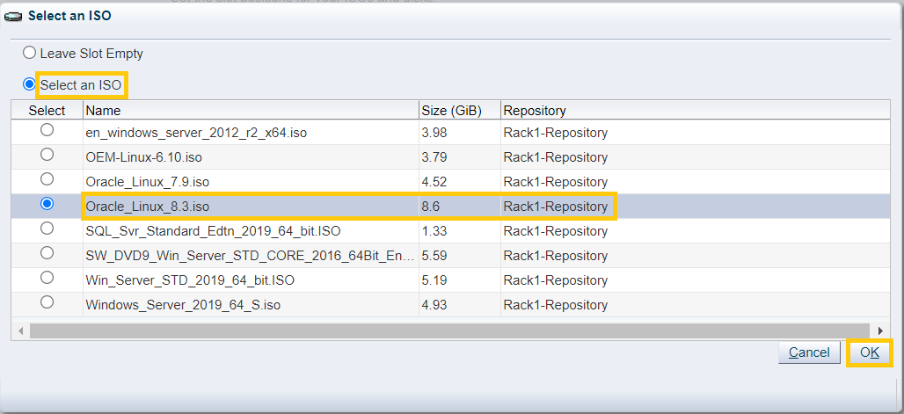Click the 5.59 size cell

[x=460, y=256]
